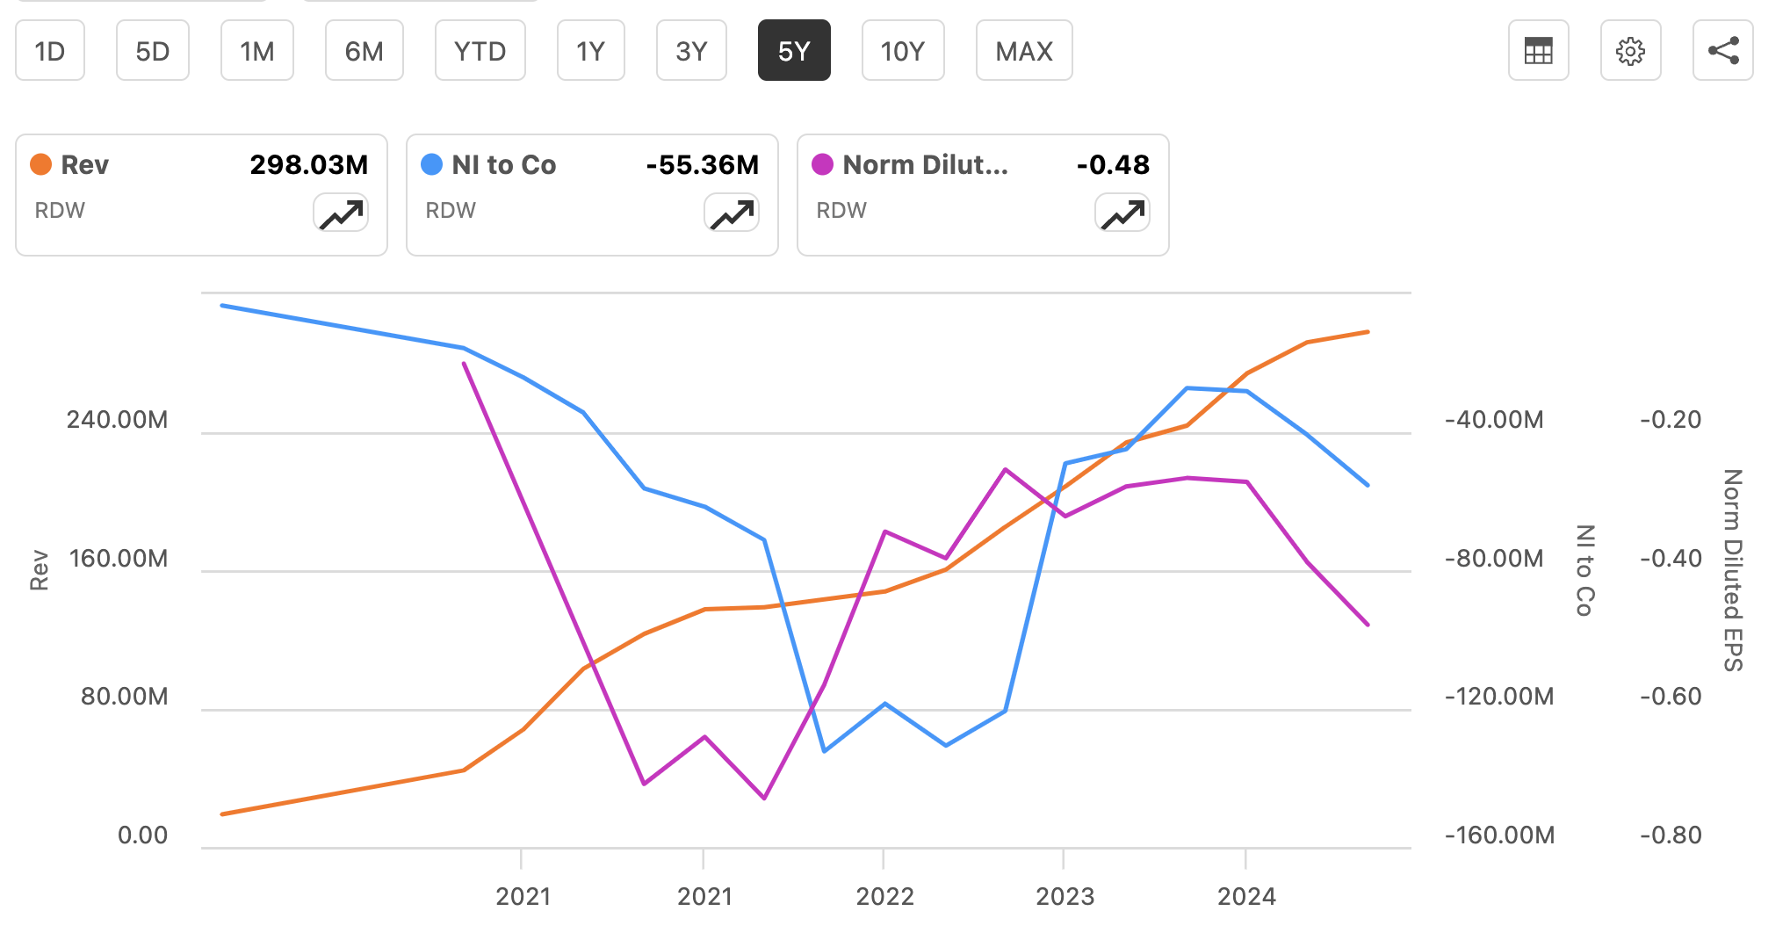
Task: Select the 1D time range
Action: 50,51
